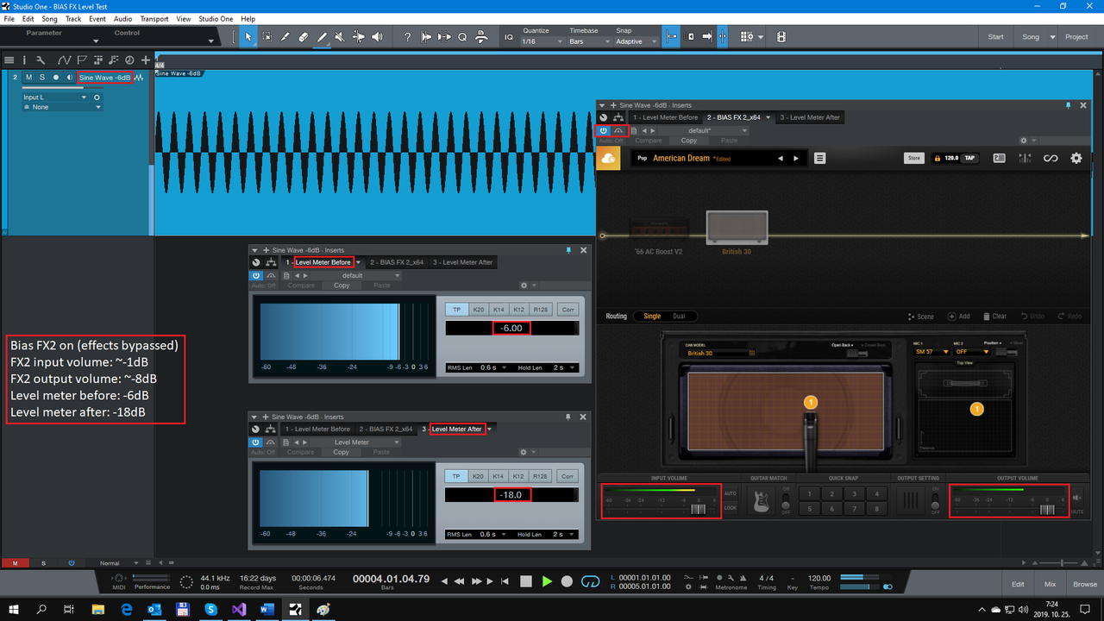Switch to 1 - Level Meter Before tab in BIAS window
This screenshot has height=621, width=1104.
[665, 117]
